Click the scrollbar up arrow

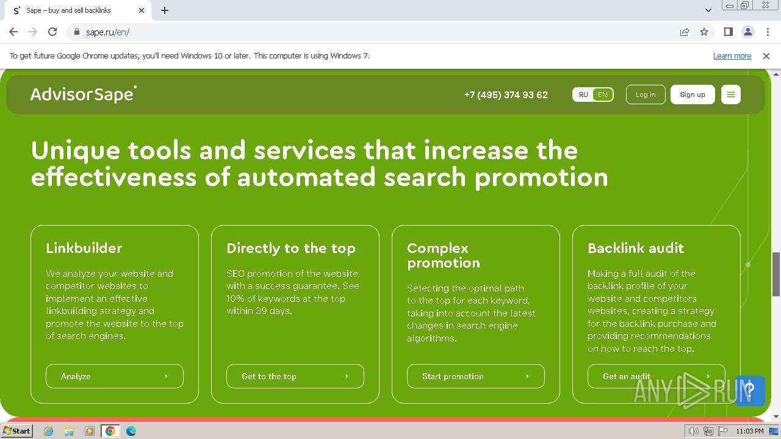[776, 73]
